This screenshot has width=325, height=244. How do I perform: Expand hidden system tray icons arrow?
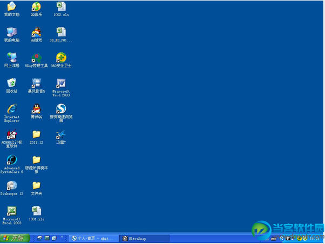click(x=281, y=239)
